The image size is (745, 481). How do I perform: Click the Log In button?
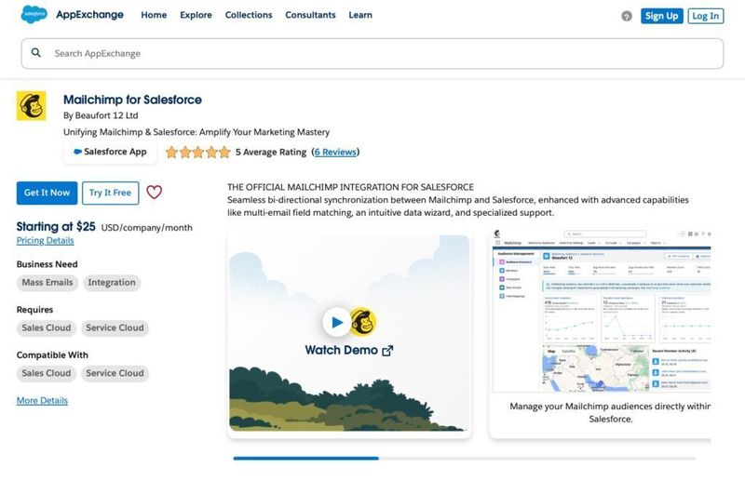click(x=706, y=16)
